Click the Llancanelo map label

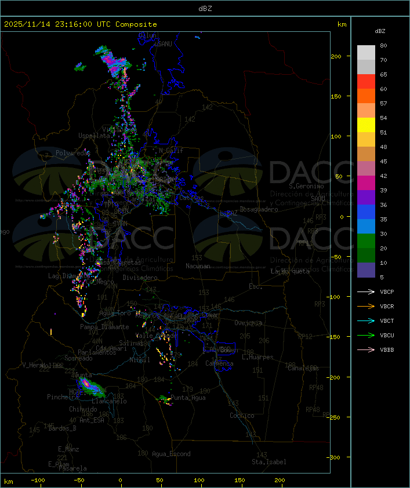[x=109, y=402]
